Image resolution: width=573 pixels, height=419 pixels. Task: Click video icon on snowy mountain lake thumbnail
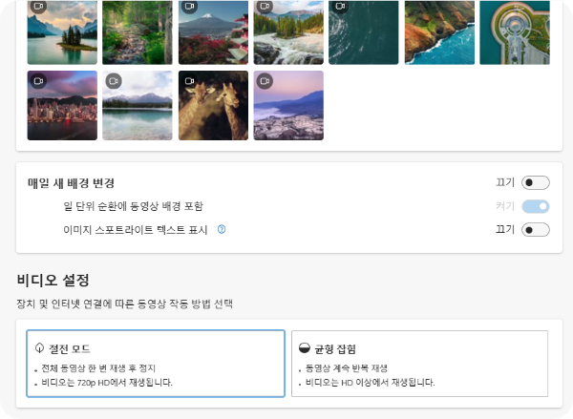point(114,81)
